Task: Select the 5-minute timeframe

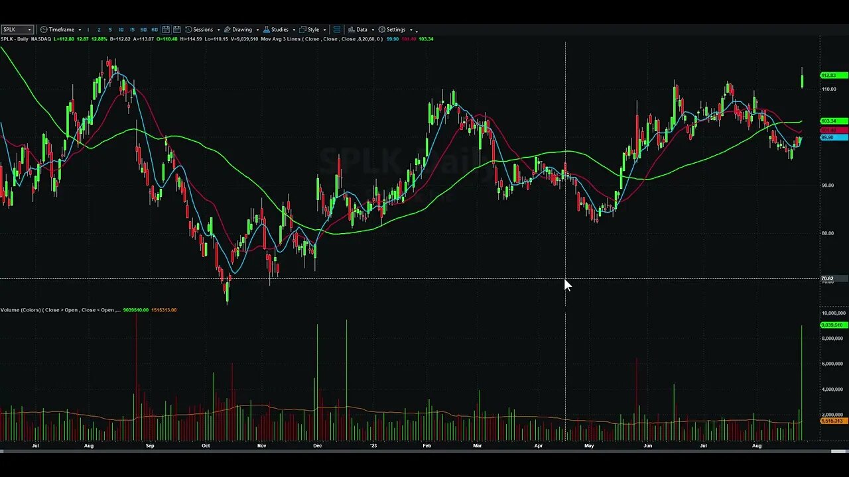Action: 110,30
